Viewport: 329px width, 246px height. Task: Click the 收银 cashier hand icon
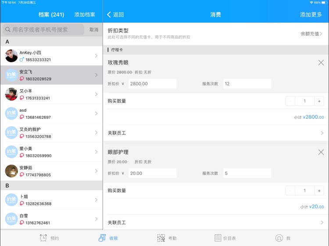coord(102,238)
